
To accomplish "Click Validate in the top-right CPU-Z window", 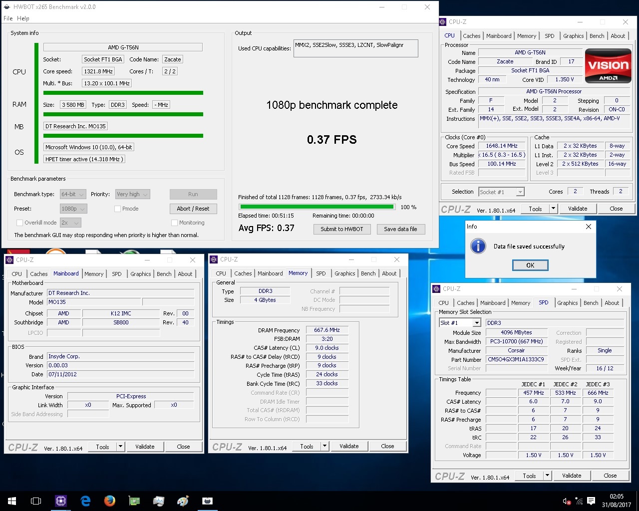I will pos(578,209).
